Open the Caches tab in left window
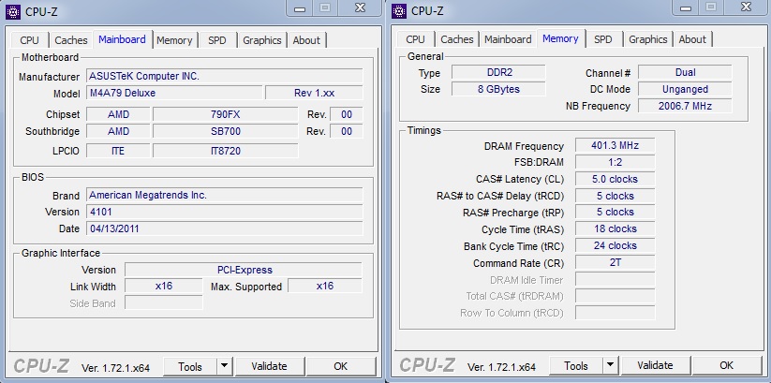The image size is (771, 383). pos(71,40)
